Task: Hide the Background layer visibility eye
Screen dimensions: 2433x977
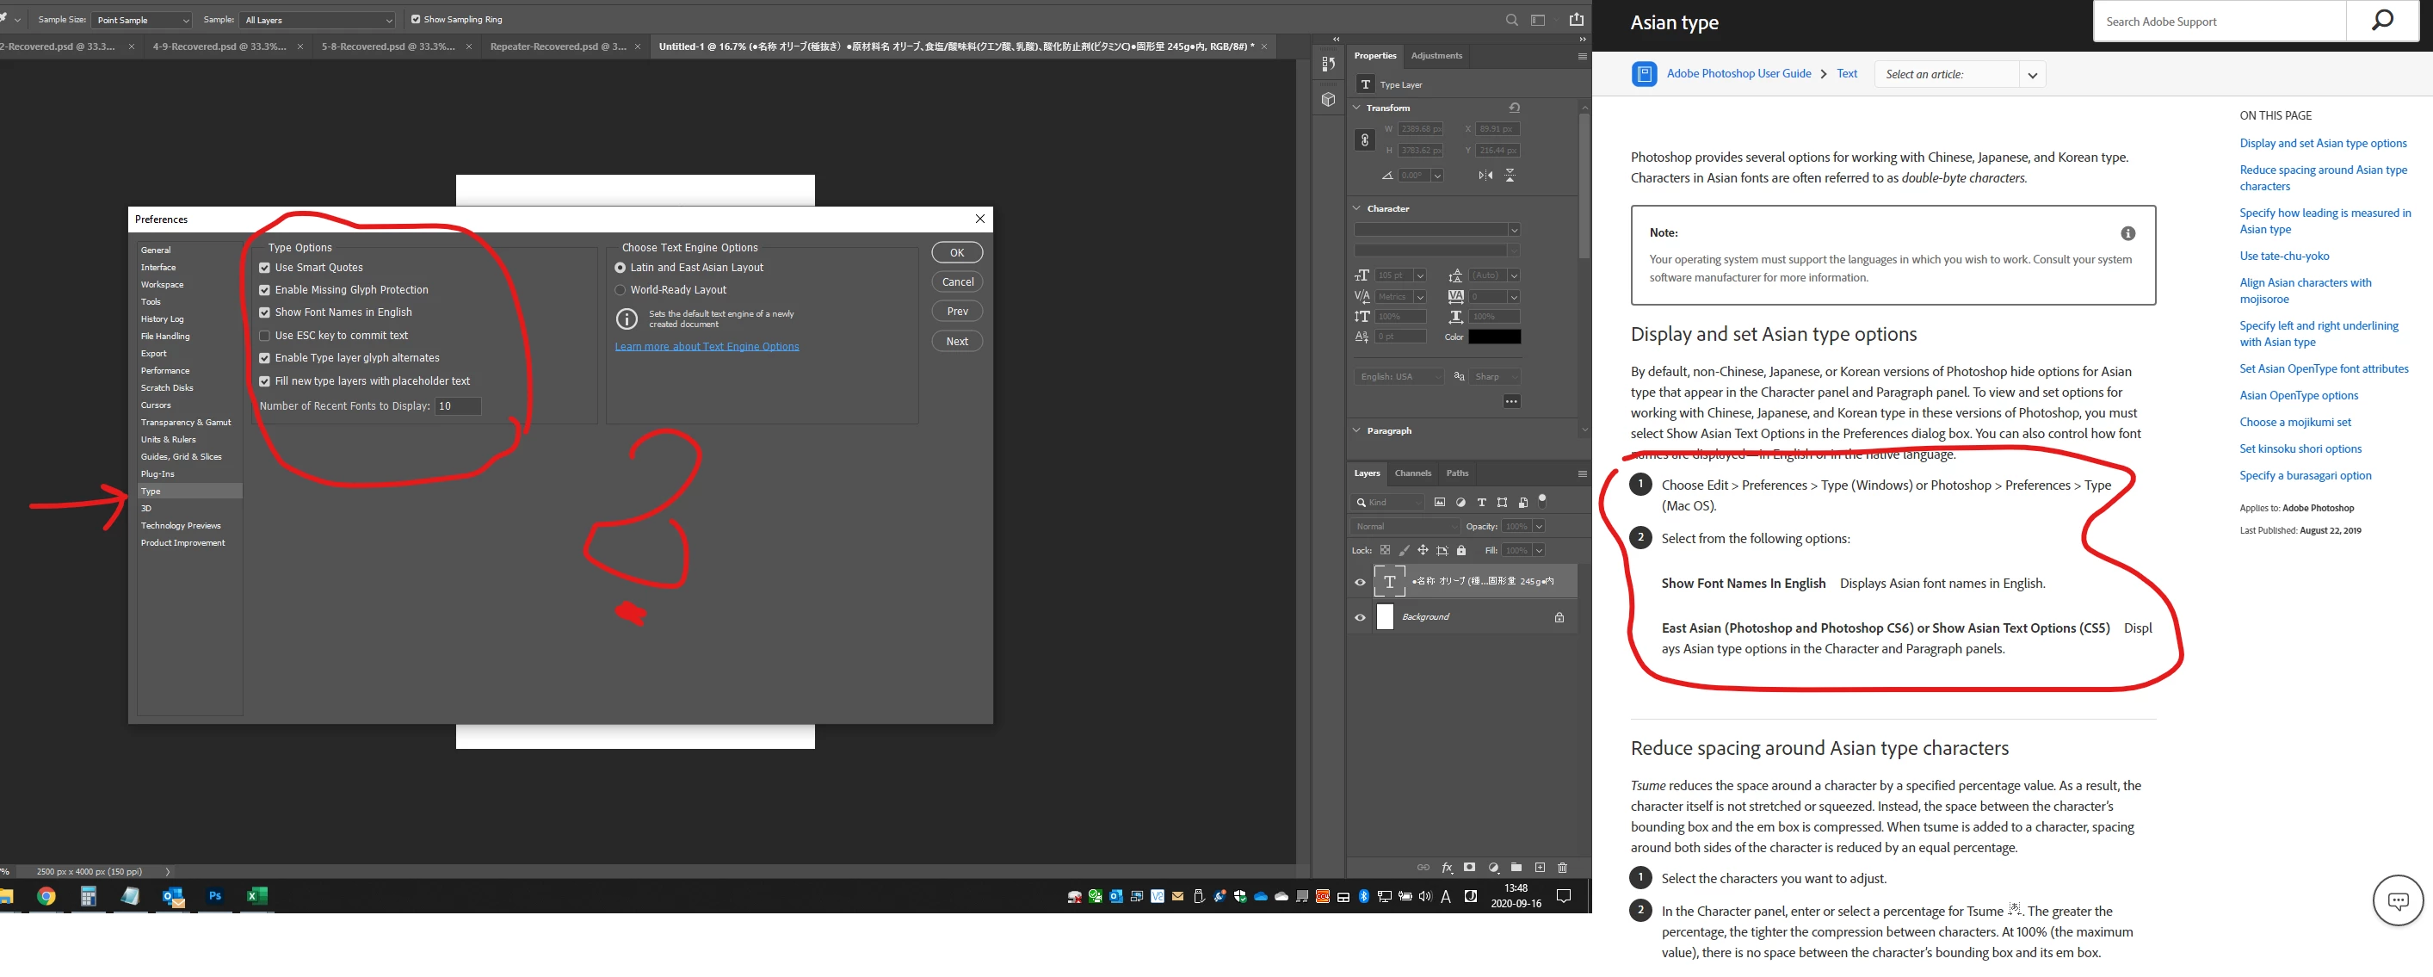Action: (1360, 617)
